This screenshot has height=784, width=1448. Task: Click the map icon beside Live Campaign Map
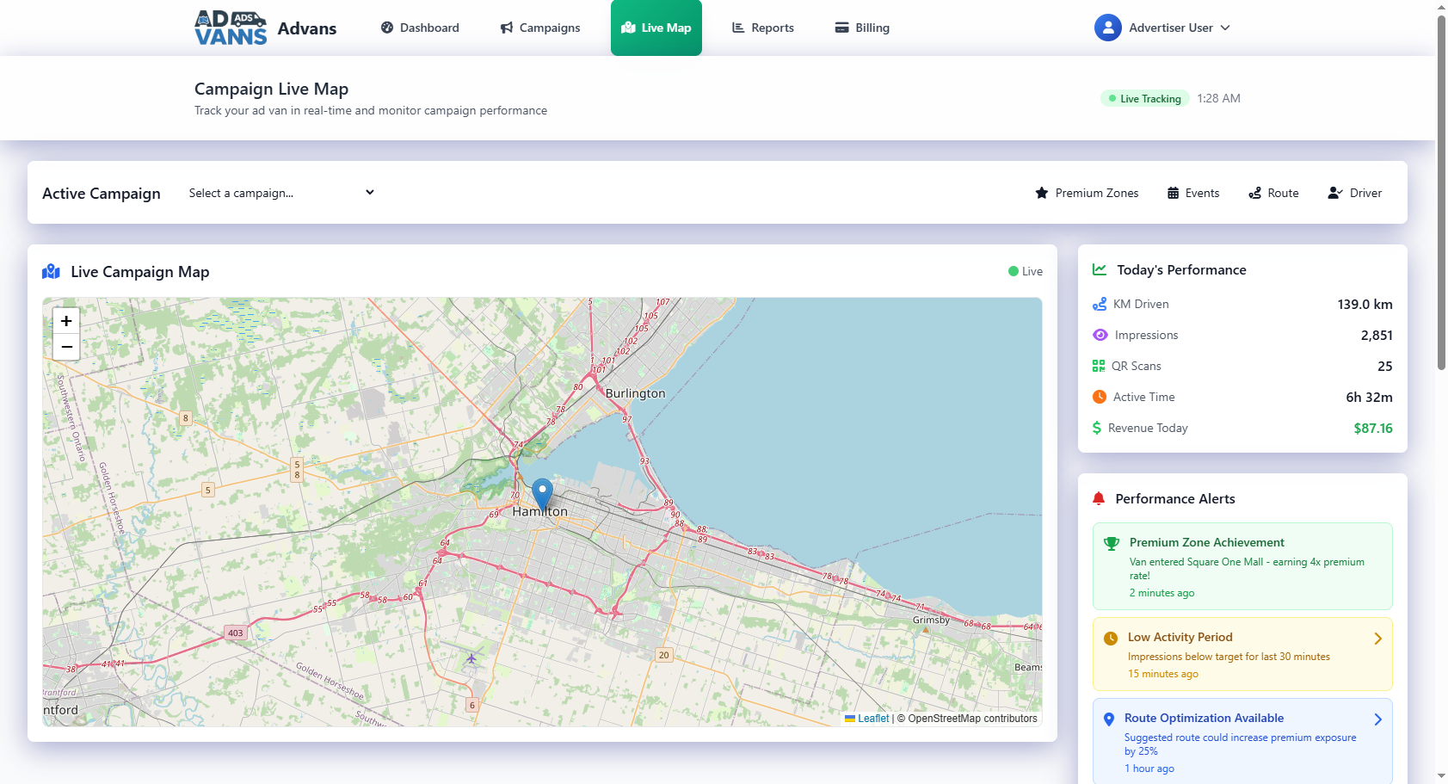click(x=52, y=272)
